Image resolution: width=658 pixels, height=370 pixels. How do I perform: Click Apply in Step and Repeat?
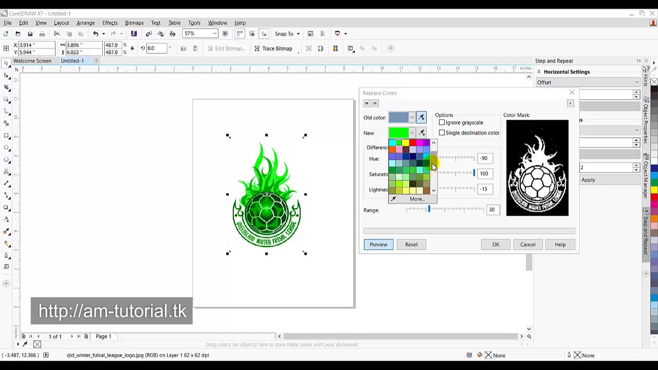click(588, 180)
